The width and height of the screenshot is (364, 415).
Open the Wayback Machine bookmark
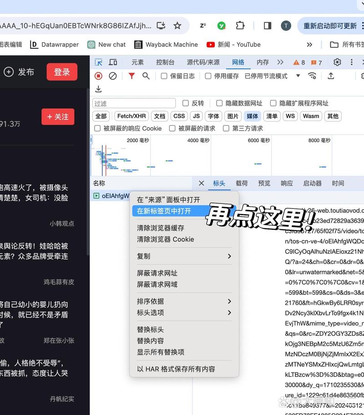166,45
